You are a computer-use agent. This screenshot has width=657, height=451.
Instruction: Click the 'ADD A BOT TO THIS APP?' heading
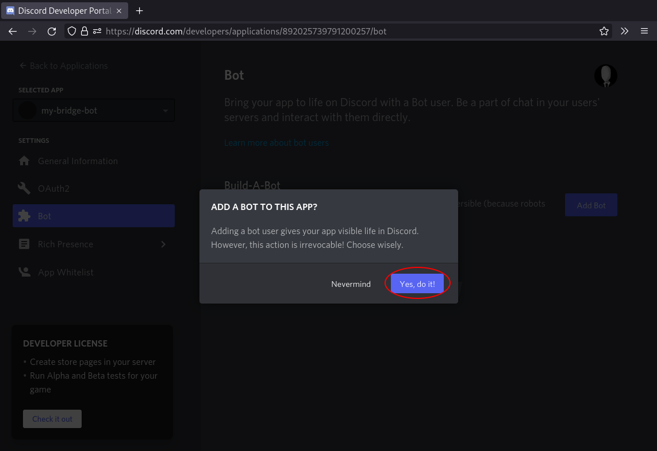(264, 207)
